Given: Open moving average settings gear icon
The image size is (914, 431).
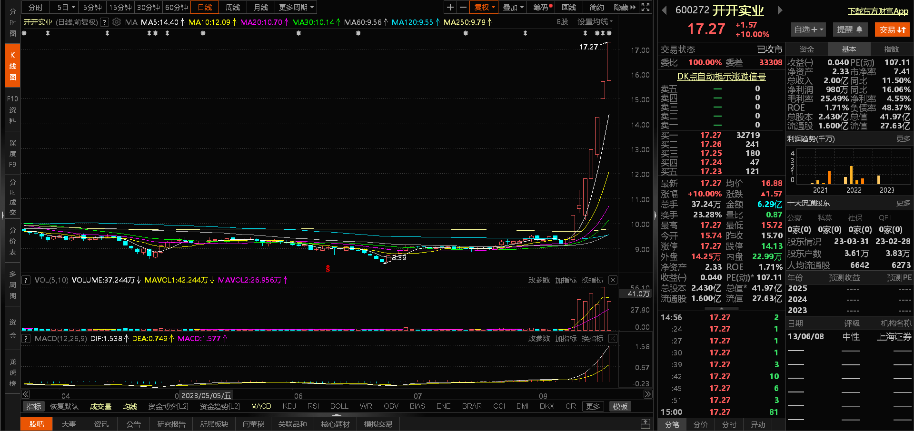Looking at the screenshot, I should [117, 22].
